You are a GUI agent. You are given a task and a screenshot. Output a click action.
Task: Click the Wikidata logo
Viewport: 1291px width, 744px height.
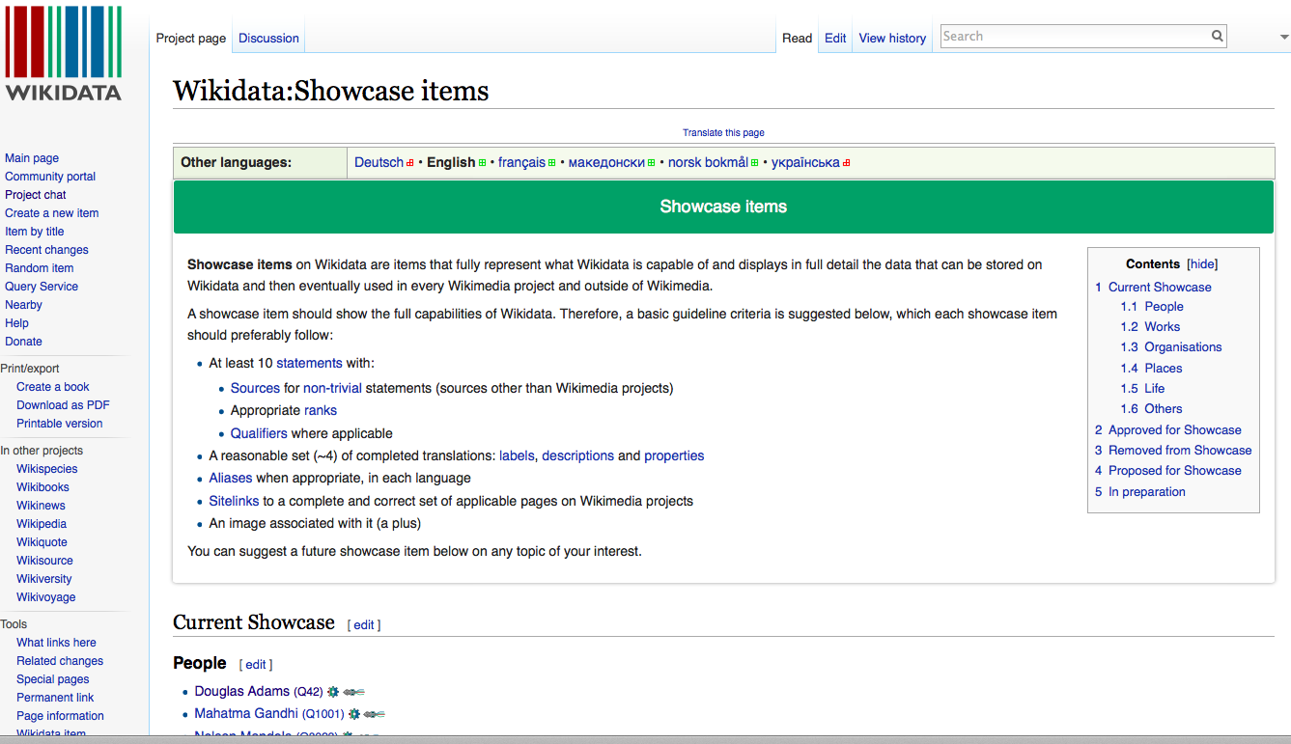coord(64,53)
